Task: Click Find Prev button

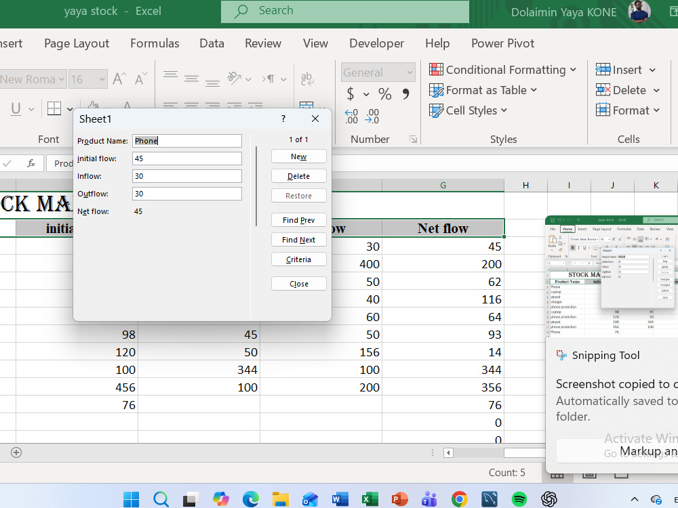Action: [299, 220]
